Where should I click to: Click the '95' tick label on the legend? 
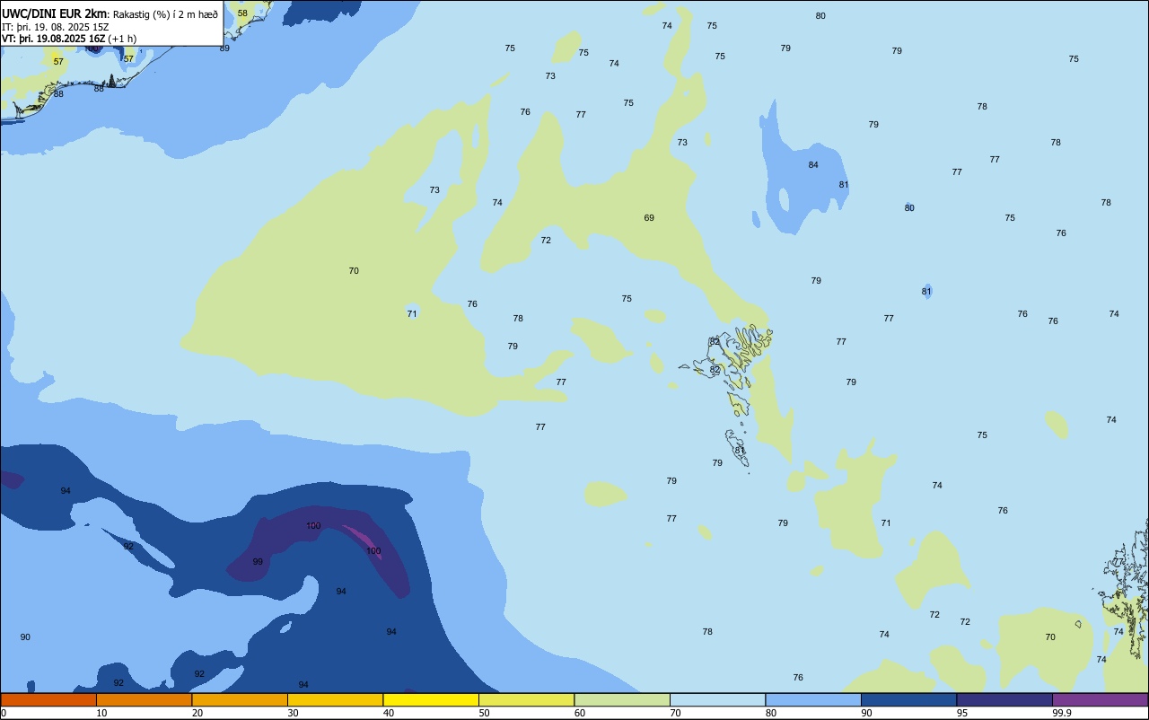point(962,713)
